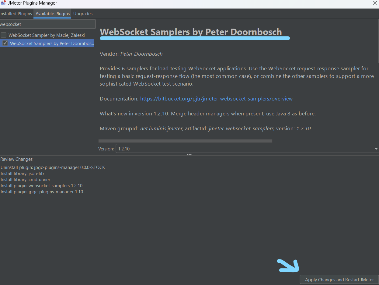Click the description panel's horizontal scrollbar thumb
The width and height of the screenshot is (379, 285).
186,141
